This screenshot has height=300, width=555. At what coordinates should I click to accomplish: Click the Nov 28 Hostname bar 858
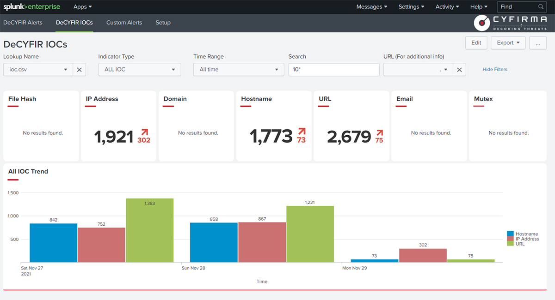tap(214, 243)
